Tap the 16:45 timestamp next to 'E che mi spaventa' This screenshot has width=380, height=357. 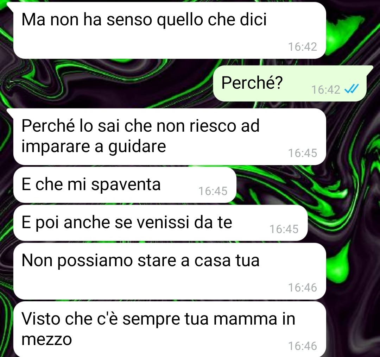[x=213, y=191]
